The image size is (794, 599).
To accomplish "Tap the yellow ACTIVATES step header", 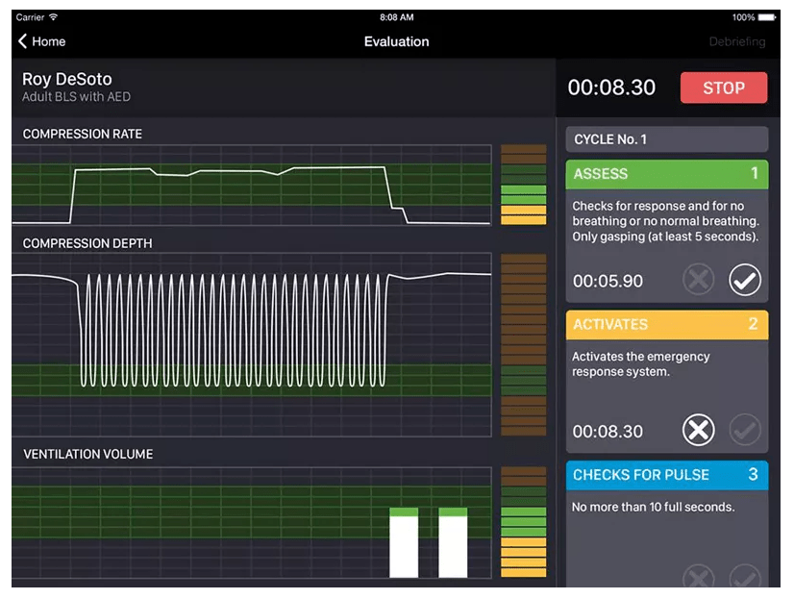I will [x=666, y=325].
